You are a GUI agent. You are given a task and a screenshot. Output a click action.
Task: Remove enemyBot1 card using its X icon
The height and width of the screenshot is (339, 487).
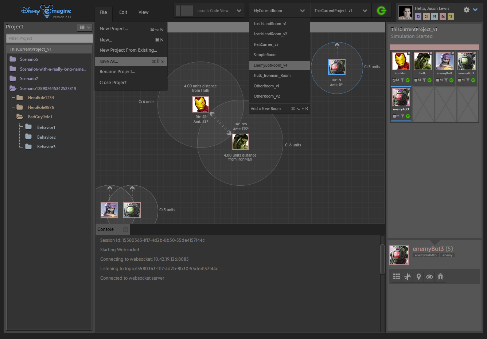(453, 53)
